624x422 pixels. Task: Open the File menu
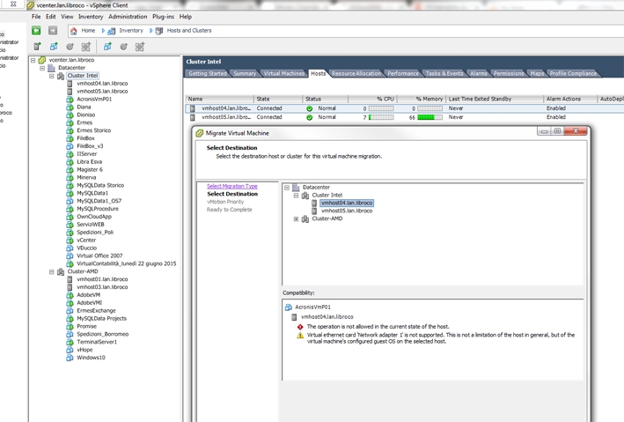pyautogui.click(x=36, y=17)
